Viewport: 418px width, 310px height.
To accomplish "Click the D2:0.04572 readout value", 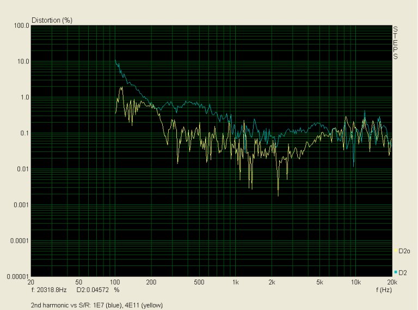I will [x=93, y=290].
